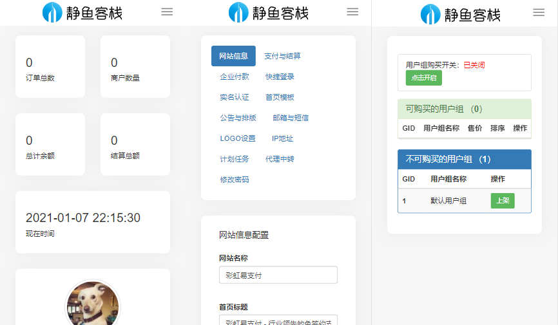The width and height of the screenshot is (558, 325).
Task: Click the 网站名称 input field
Action: (x=278, y=275)
